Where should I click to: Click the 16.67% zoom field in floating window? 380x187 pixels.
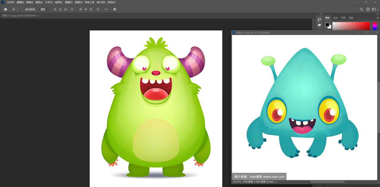coord(237,182)
